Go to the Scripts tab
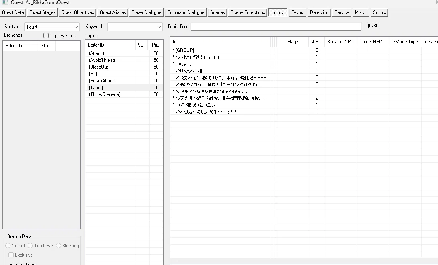The width and height of the screenshot is (438, 265). pyautogui.click(x=379, y=12)
